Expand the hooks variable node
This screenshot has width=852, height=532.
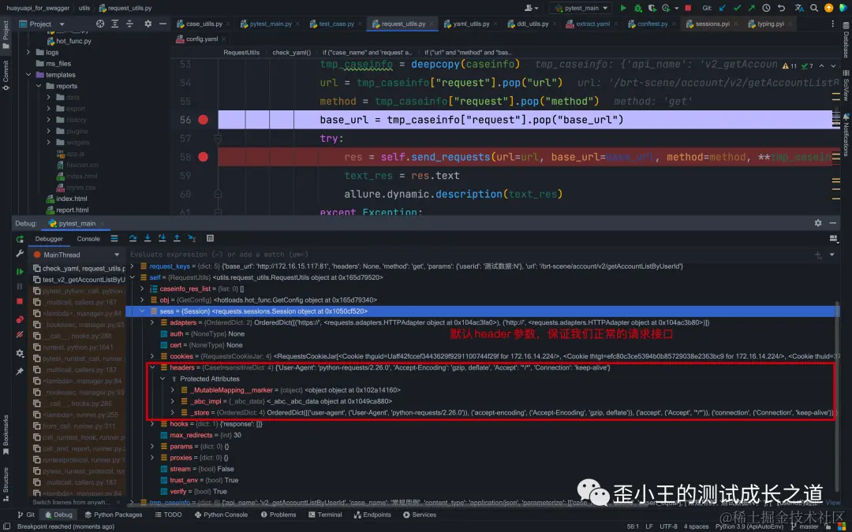pyautogui.click(x=152, y=424)
